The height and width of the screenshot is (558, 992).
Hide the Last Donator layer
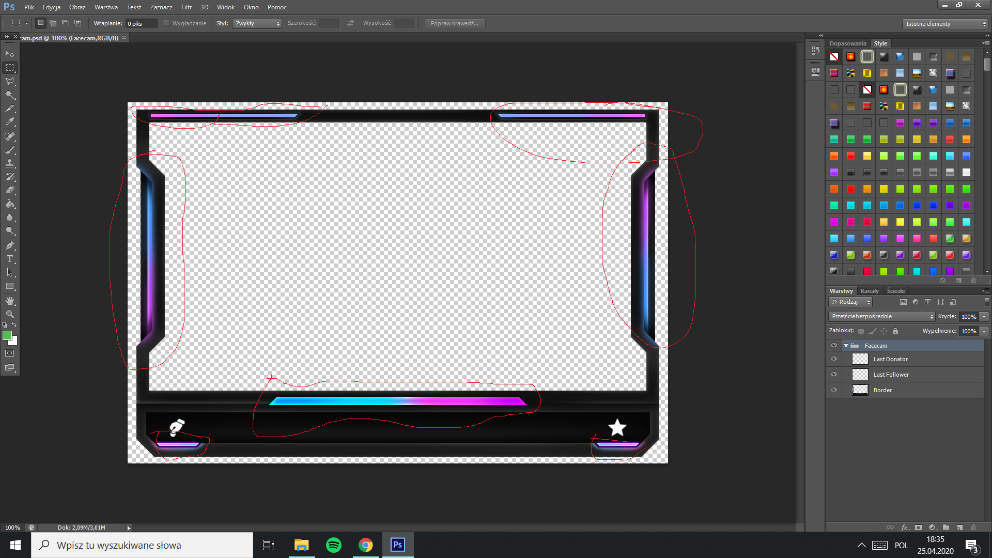[x=833, y=359]
